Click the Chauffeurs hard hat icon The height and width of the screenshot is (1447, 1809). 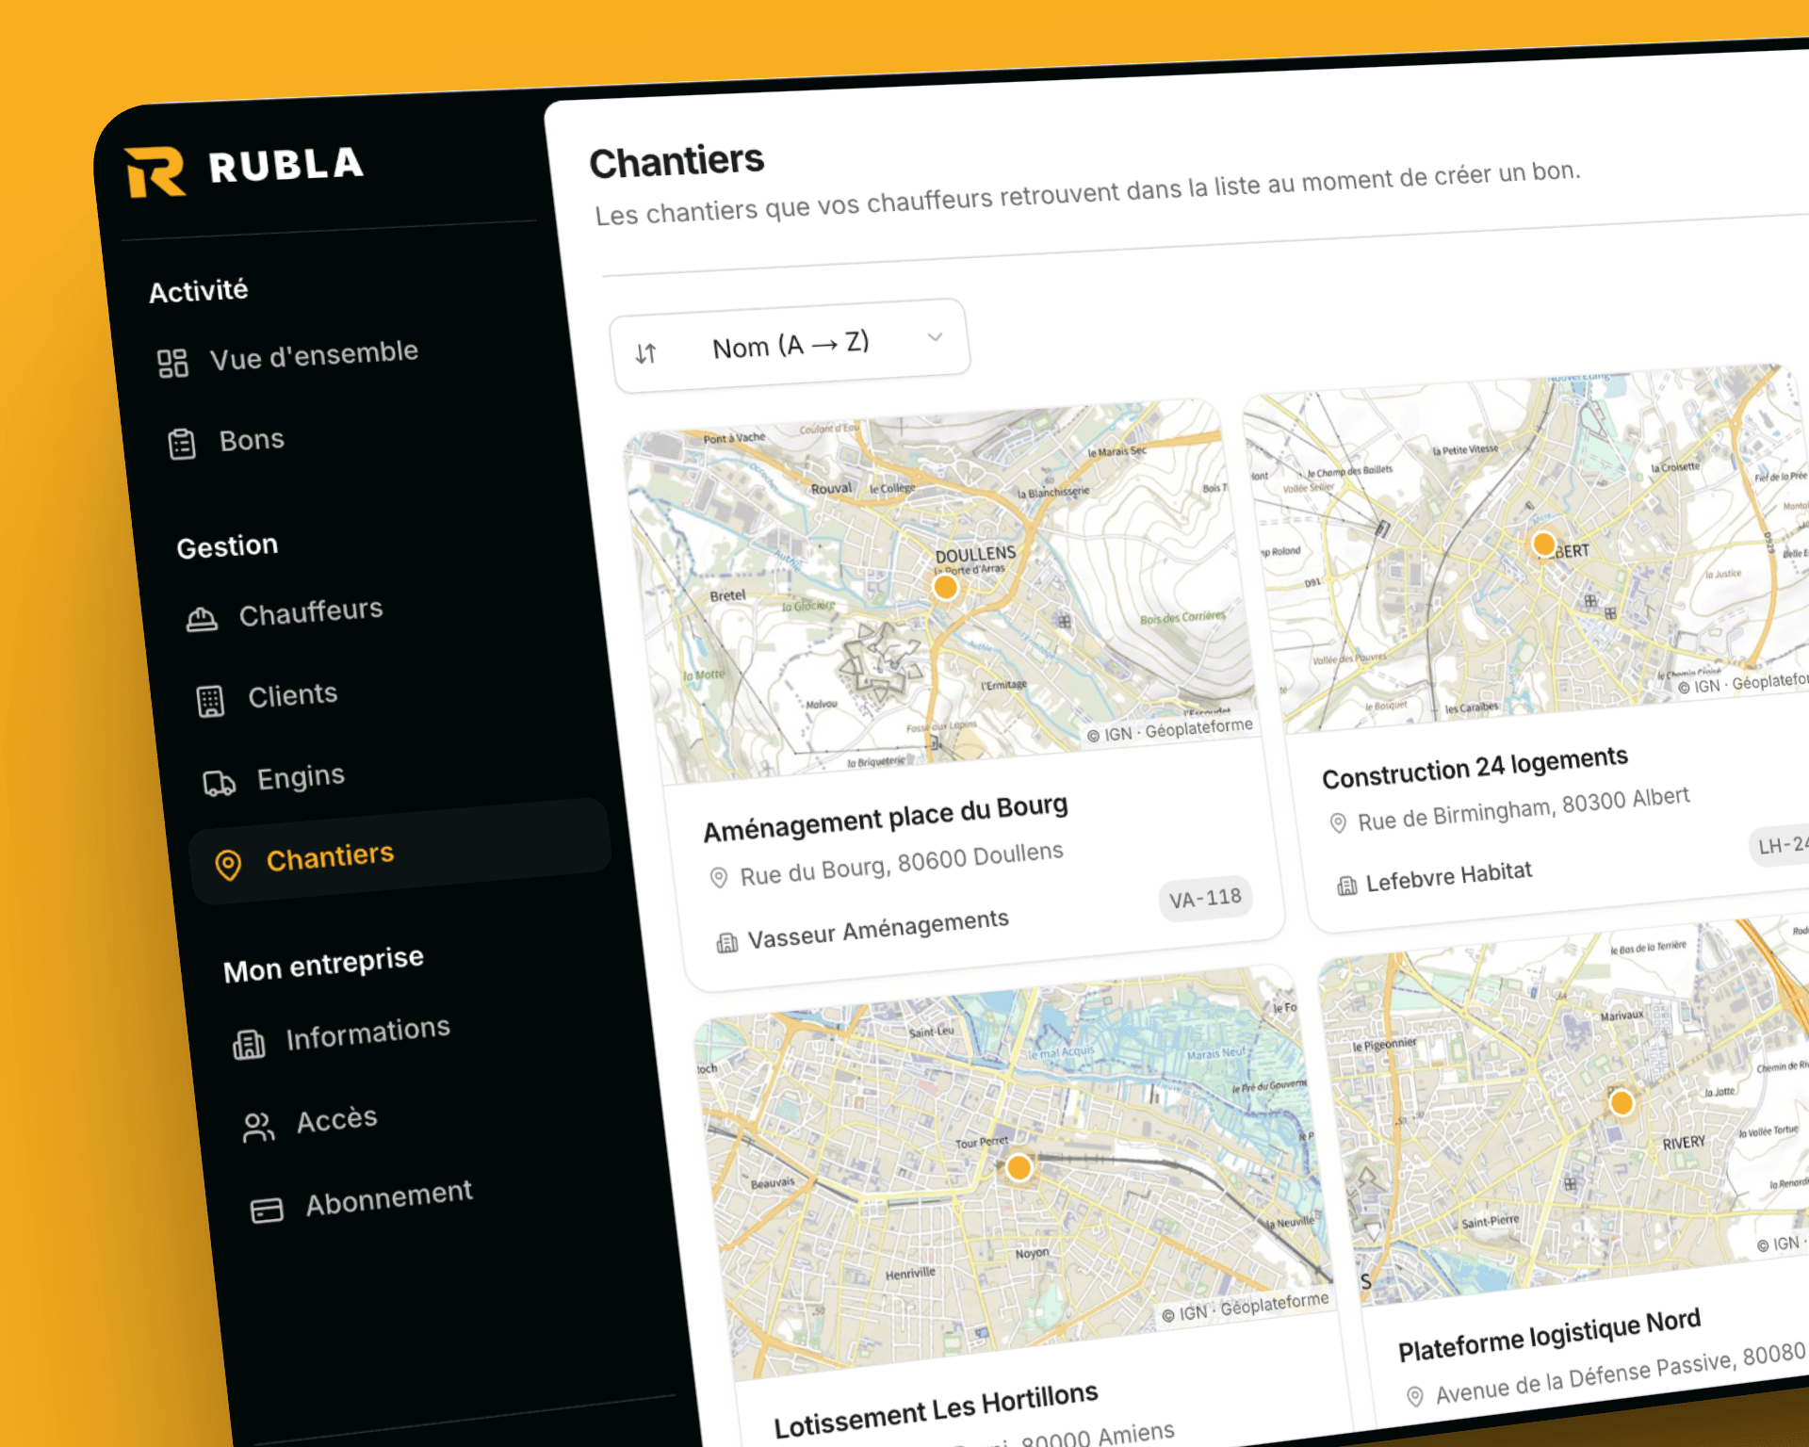tap(202, 619)
